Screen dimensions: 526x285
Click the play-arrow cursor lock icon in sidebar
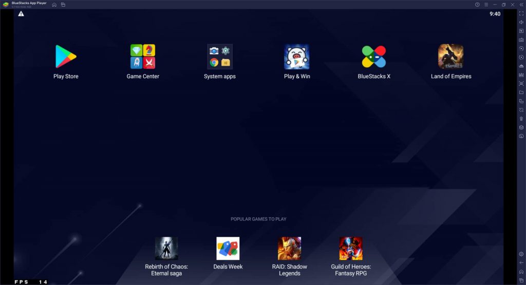[x=521, y=31]
